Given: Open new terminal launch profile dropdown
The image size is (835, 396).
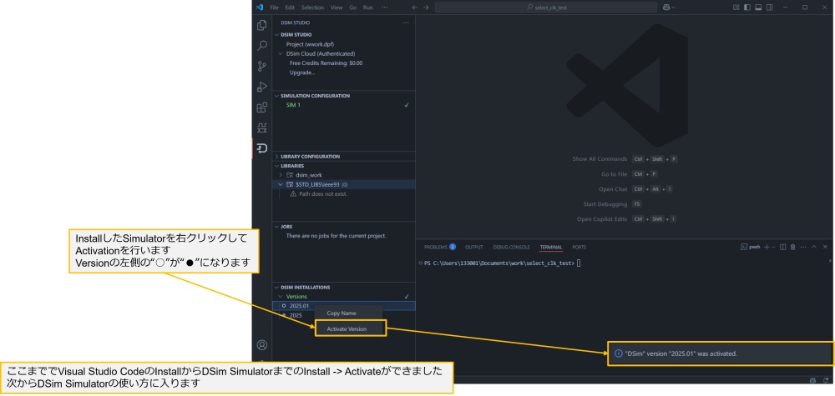Looking at the screenshot, I should click(x=774, y=247).
